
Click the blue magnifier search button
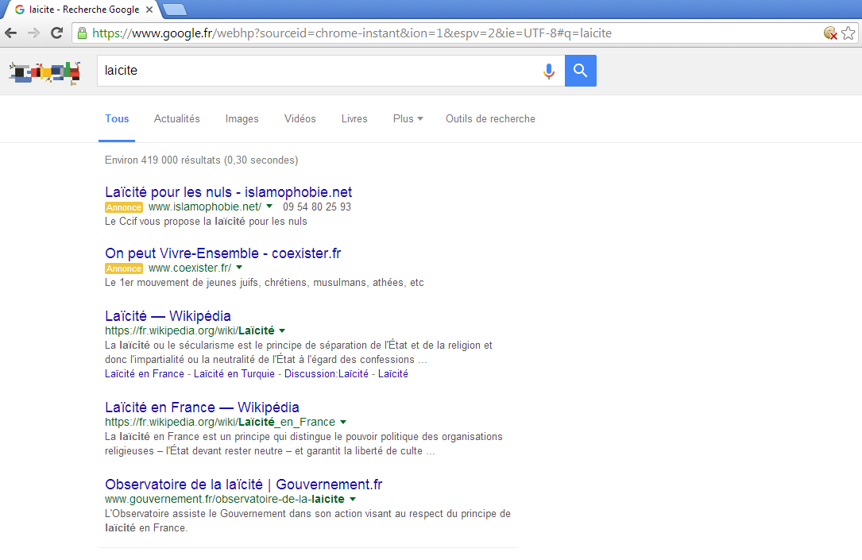(581, 71)
